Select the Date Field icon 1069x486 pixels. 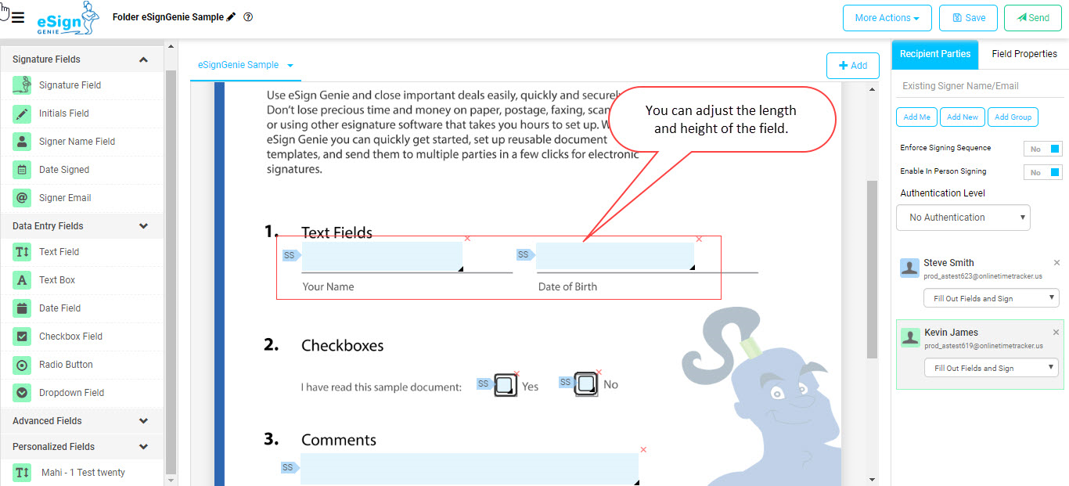(x=22, y=308)
